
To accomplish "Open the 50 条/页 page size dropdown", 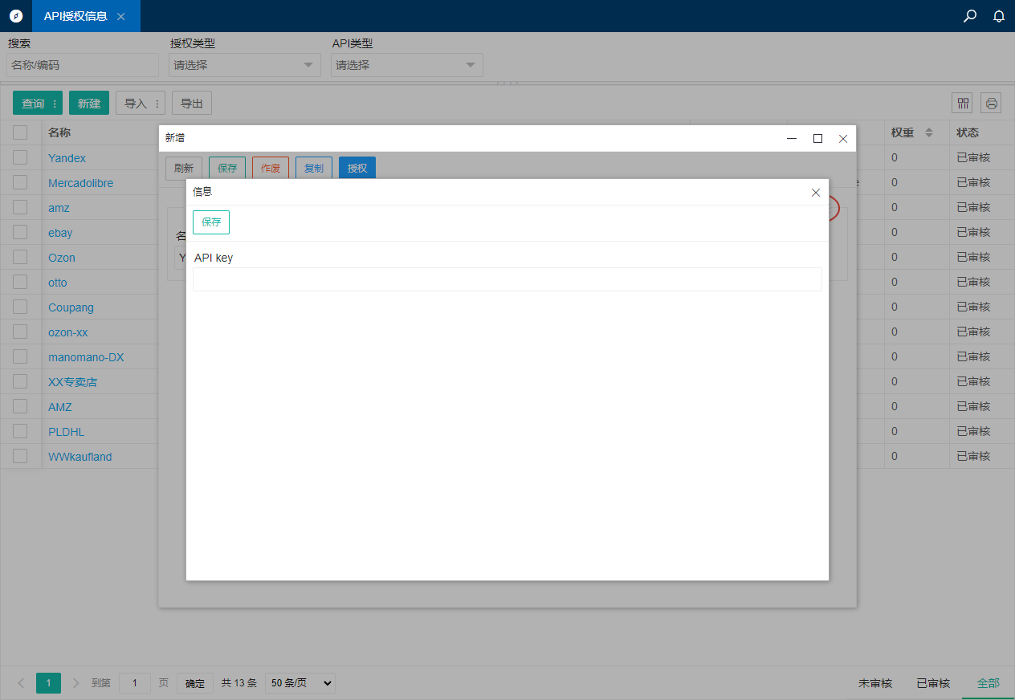I will coord(300,683).
